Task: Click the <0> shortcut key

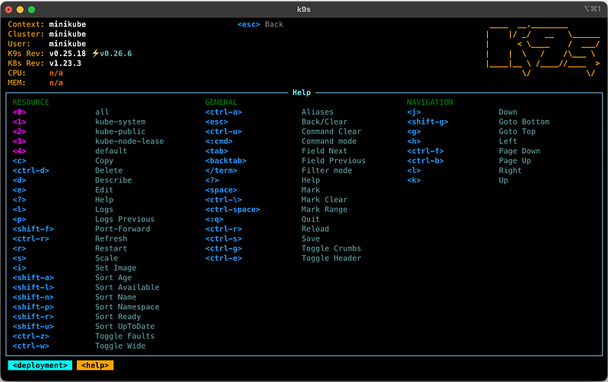Action: point(20,112)
